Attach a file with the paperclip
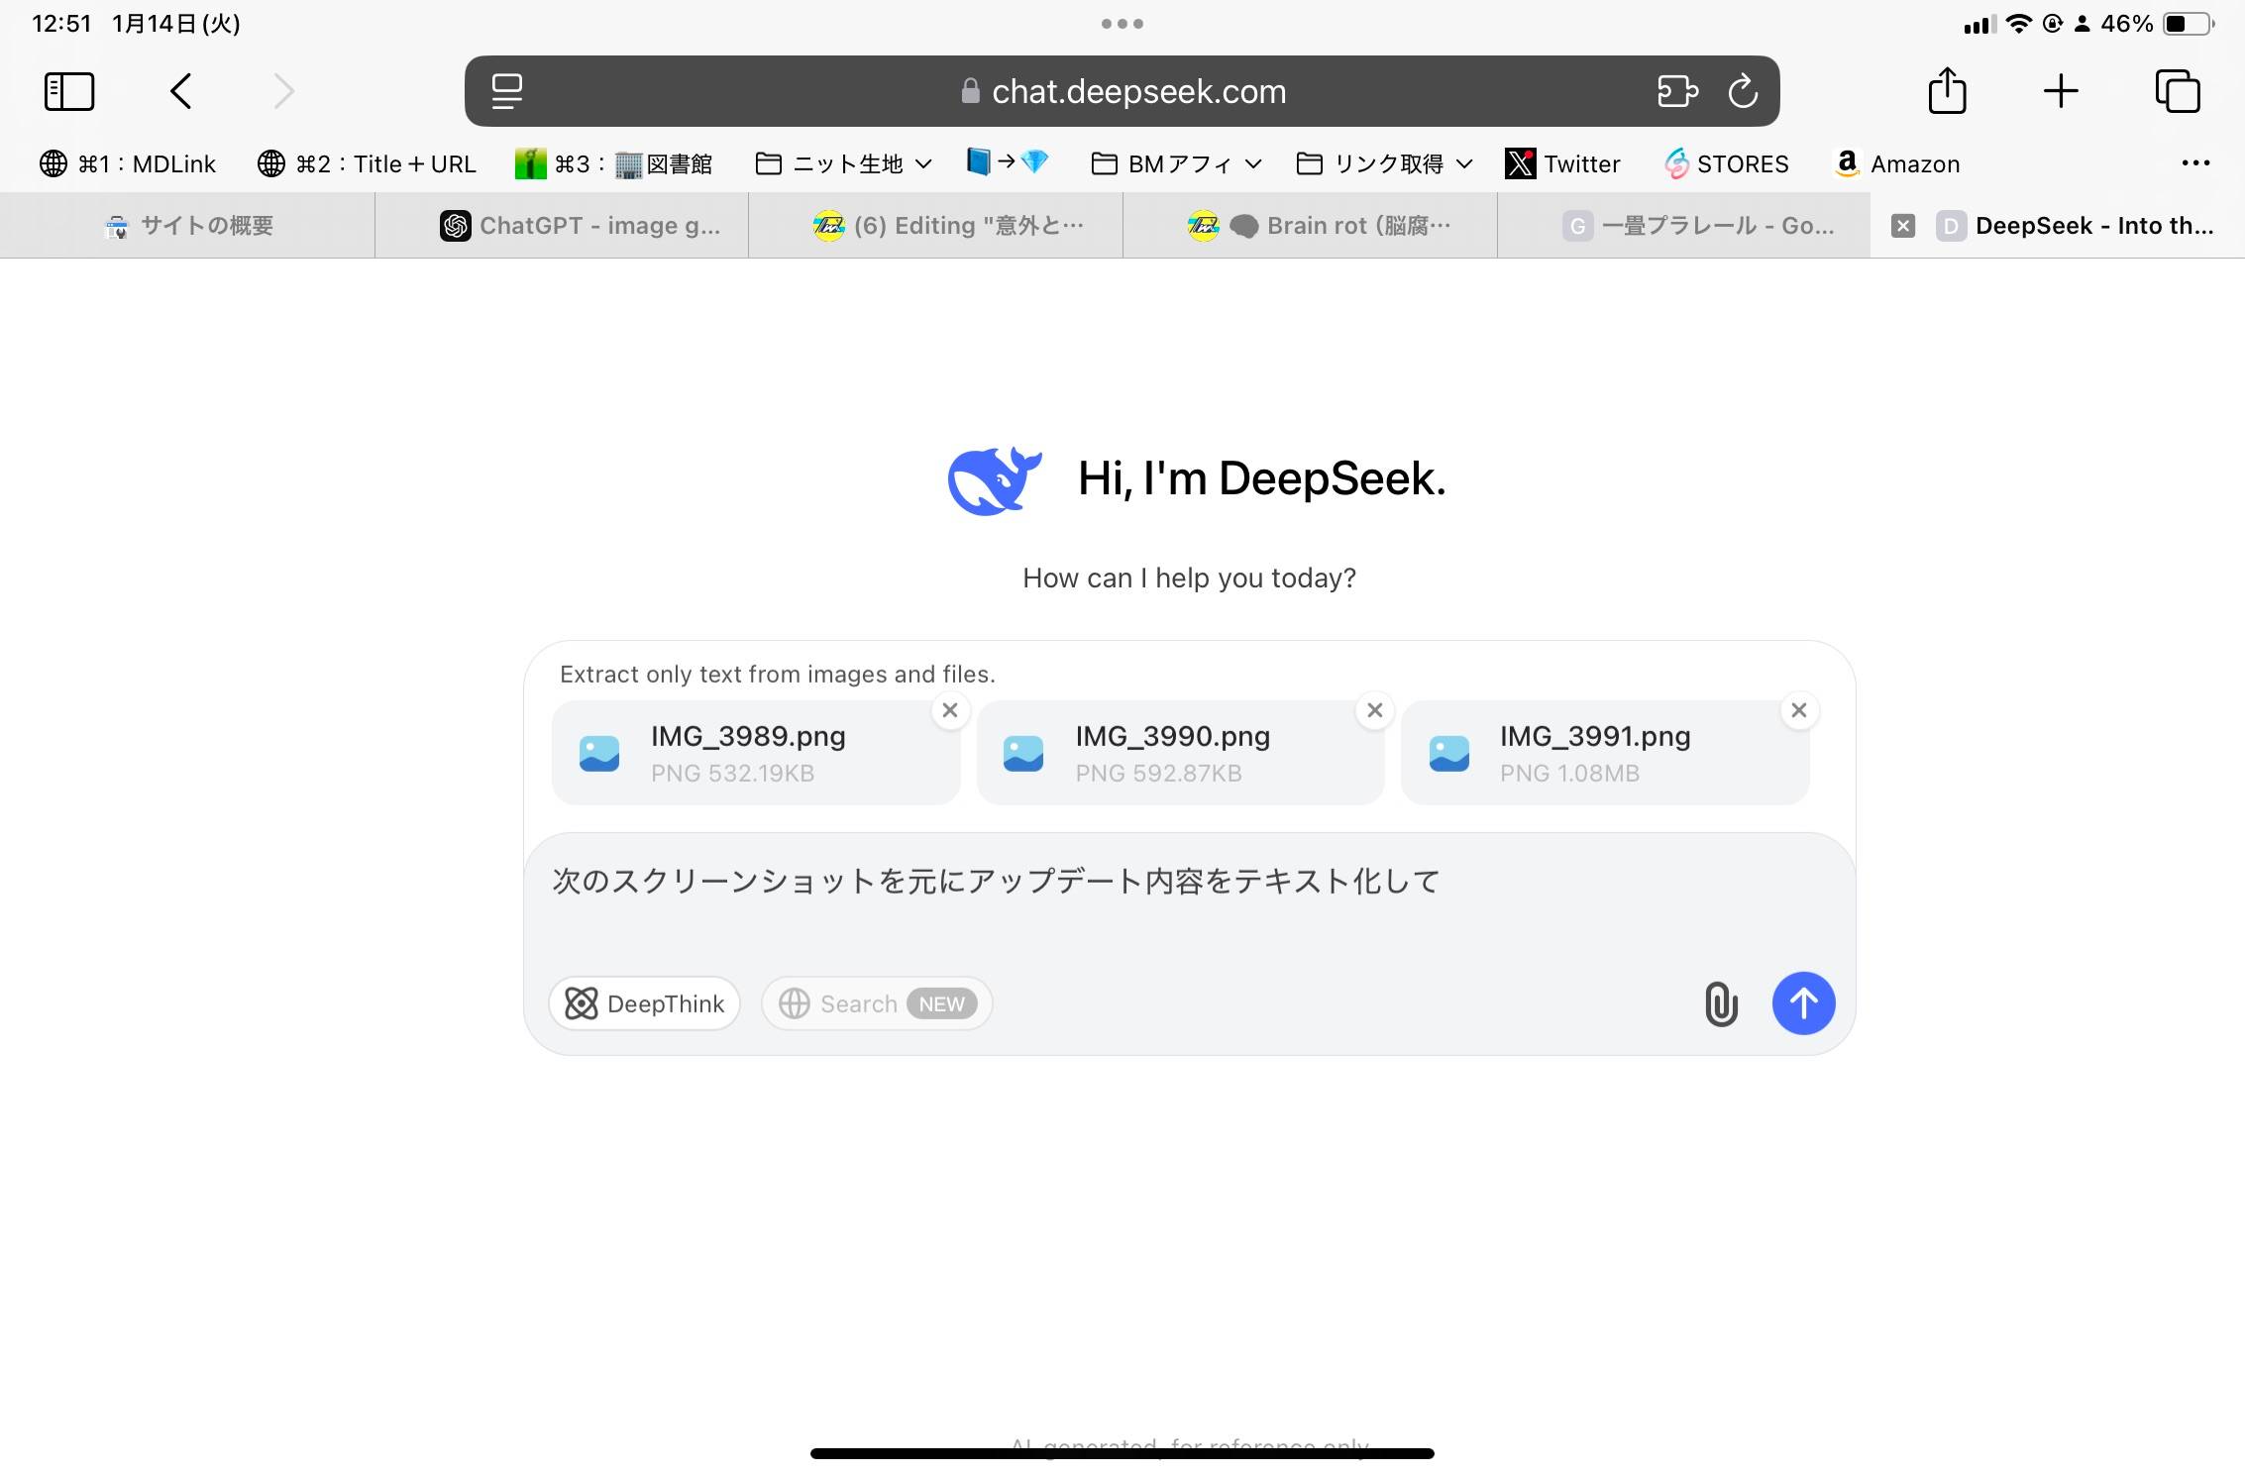 pyautogui.click(x=1721, y=1003)
